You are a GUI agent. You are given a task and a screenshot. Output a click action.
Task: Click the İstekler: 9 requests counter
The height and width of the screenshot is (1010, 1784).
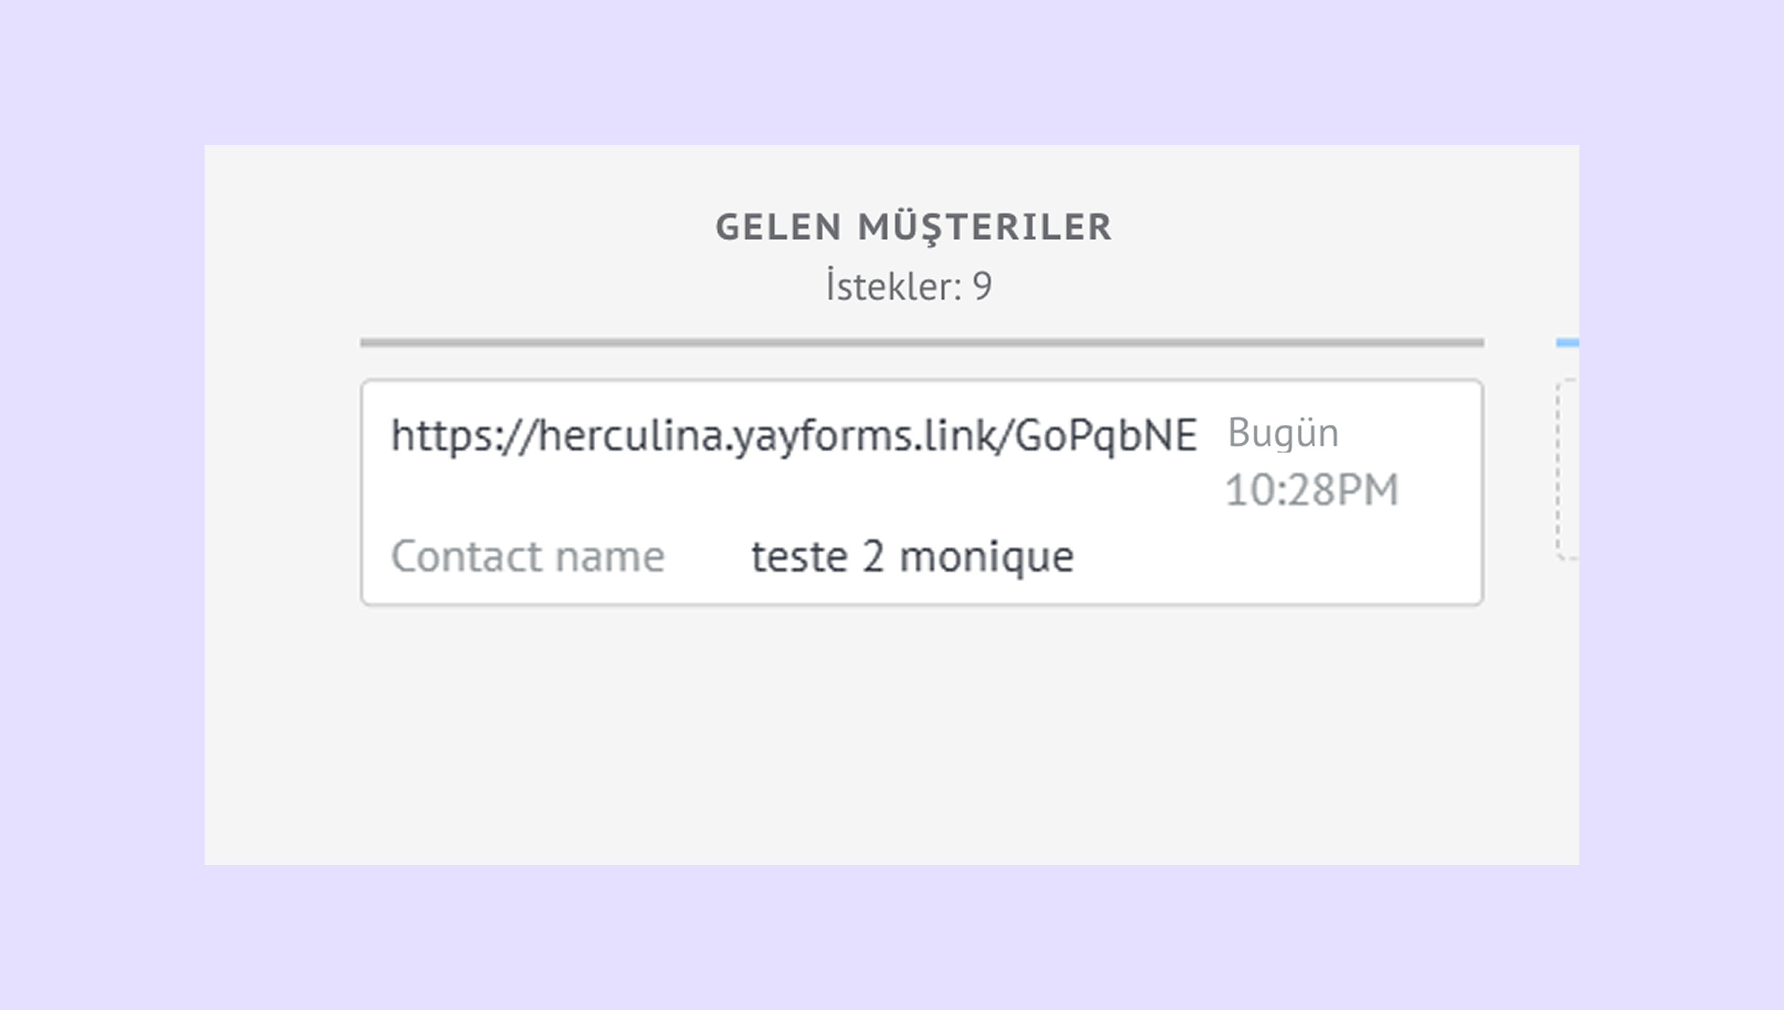pyautogui.click(x=908, y=286)
